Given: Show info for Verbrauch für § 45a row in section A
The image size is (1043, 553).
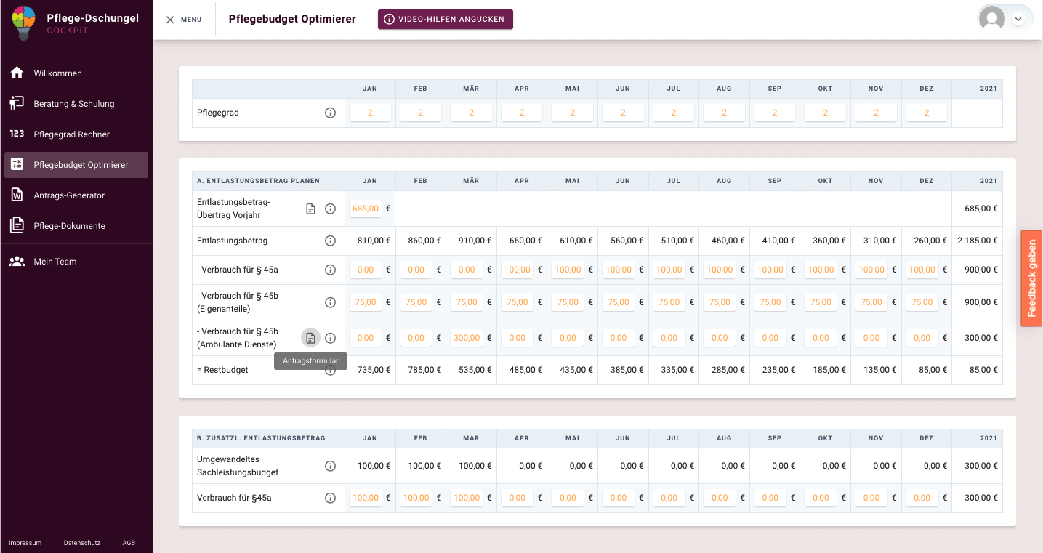Looking at the screenshot, I should coord(330,270).
